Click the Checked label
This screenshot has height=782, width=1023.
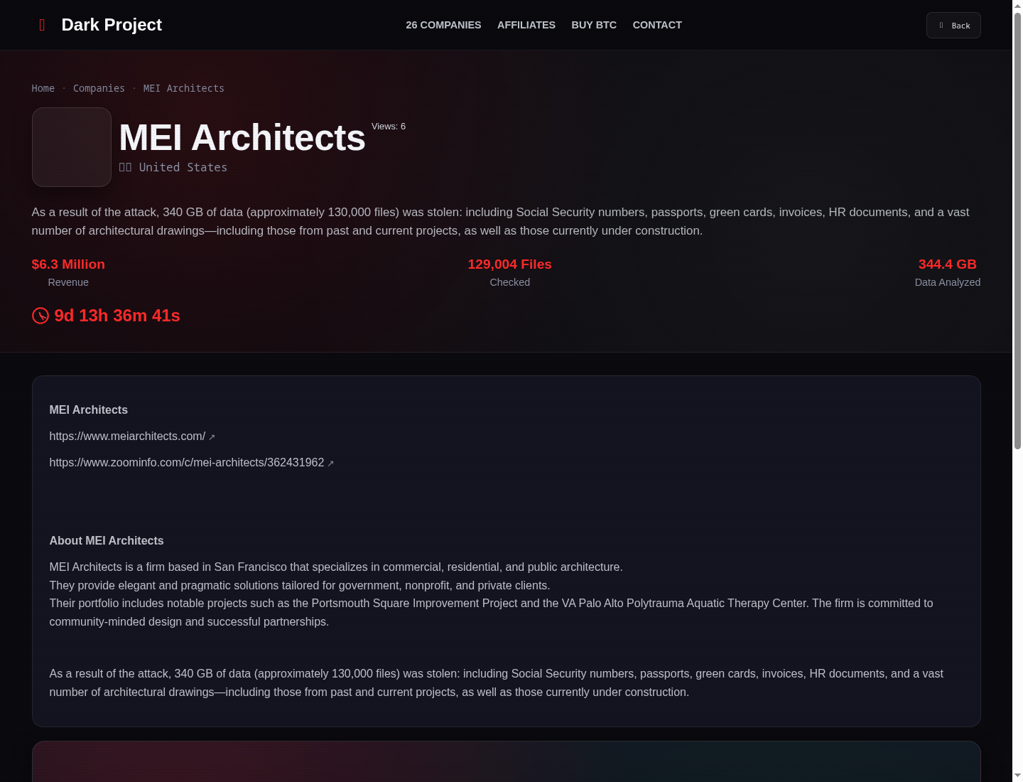pyautogui.click(x=510, y=282)
